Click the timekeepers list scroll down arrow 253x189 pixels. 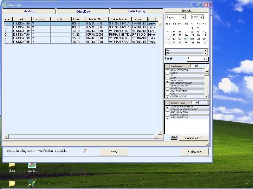click(207, 96)
